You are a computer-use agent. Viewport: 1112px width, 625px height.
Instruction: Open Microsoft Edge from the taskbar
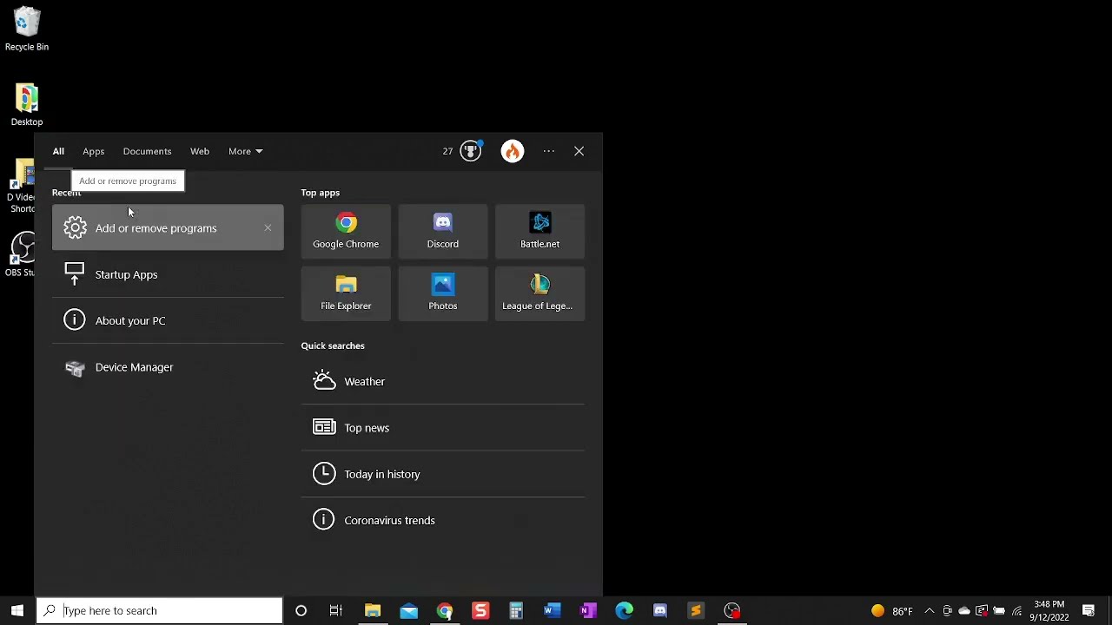tap(624, 610)
